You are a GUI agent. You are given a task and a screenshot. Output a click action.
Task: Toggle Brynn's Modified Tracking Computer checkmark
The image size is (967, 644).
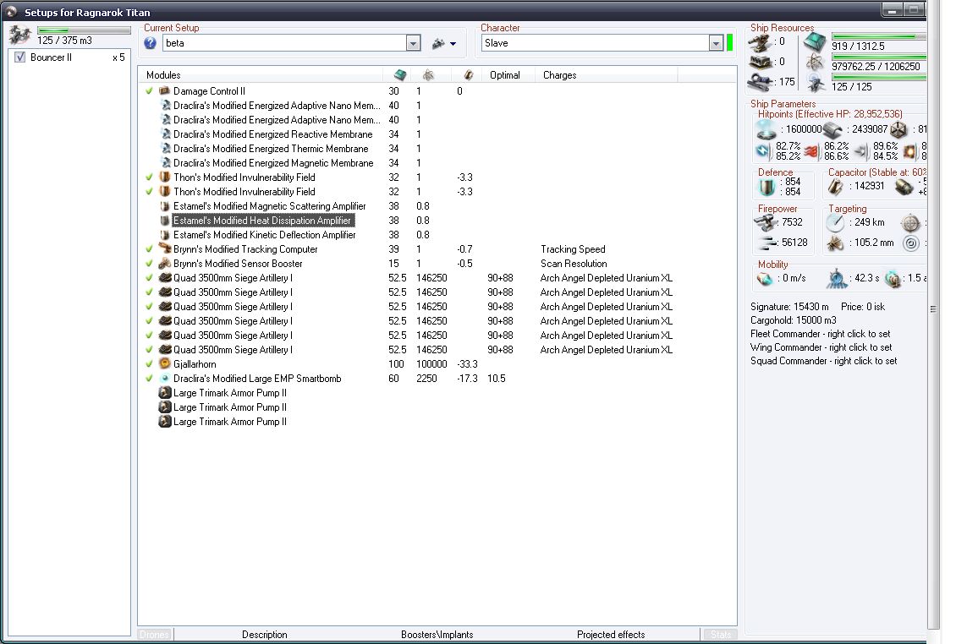click(149, 249)
